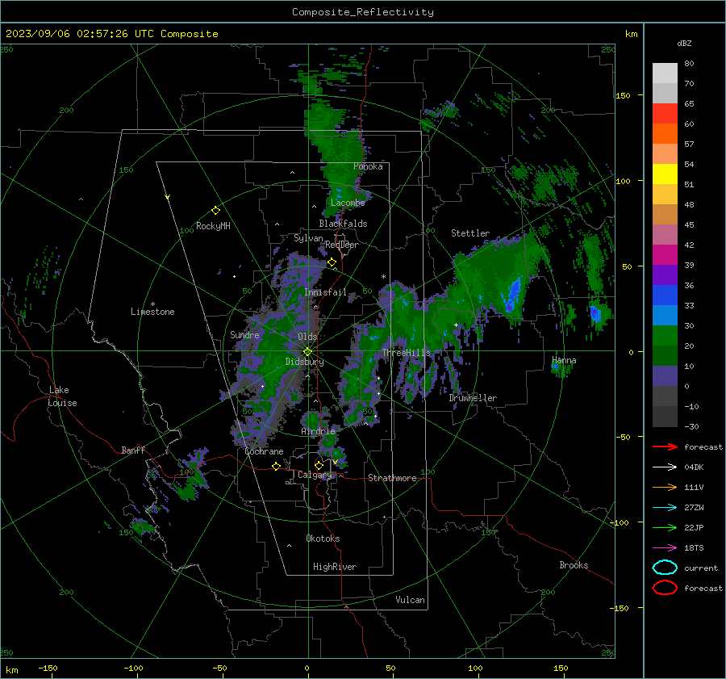The width and height of the screenshot is (726, 679).
Task: Click the Limestone map label
Action: (152, 312)
